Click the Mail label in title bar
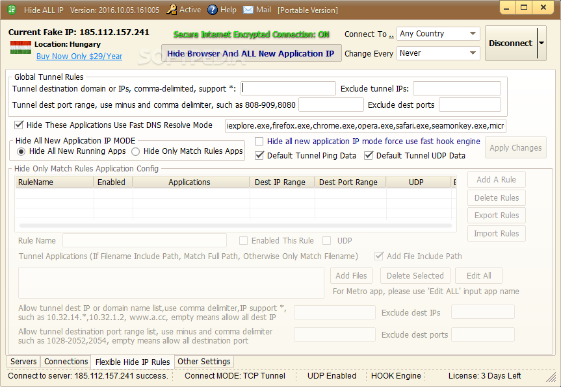Screen dimensions: 561x387 pyautogui.click(x=264, y=10)
